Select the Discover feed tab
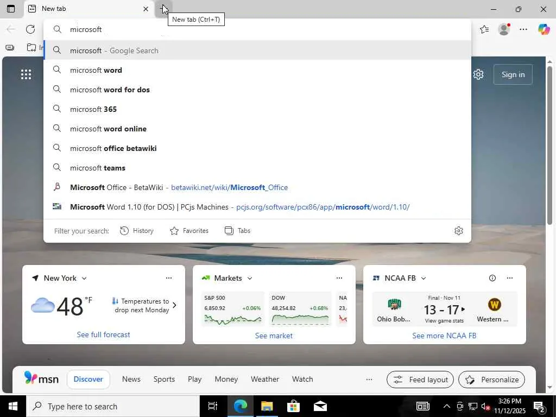The width and height of the screenshot is (556, 417). [89, 380]
